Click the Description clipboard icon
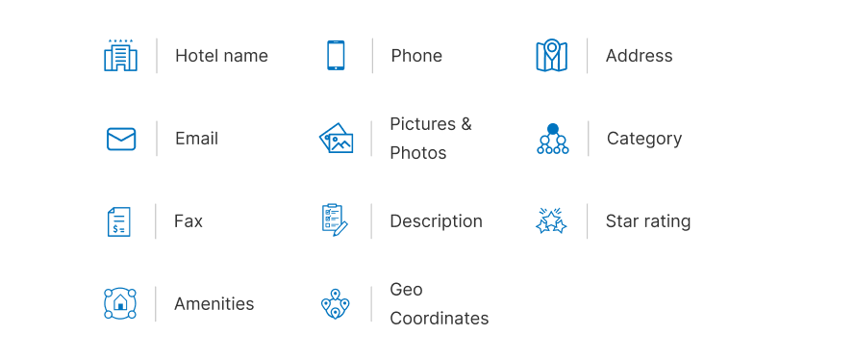This screenshot has width=855, height=361. click(x=335, y=220)
